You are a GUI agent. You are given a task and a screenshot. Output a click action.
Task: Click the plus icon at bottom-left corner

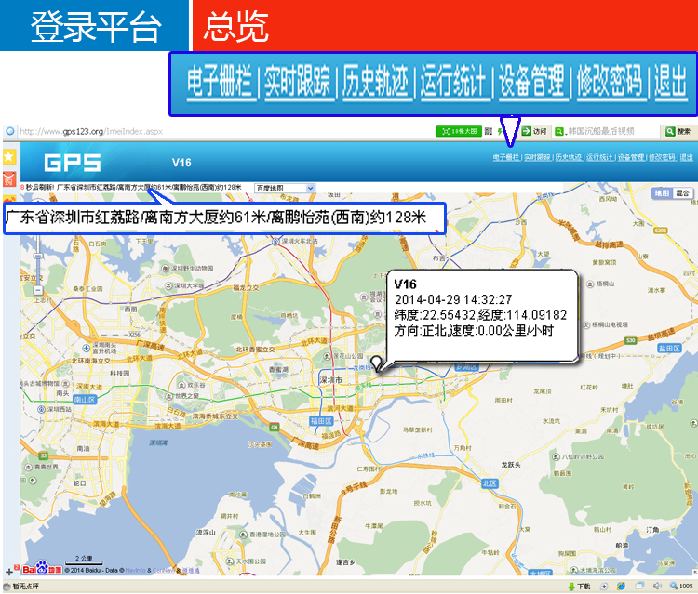coord(8,572)
